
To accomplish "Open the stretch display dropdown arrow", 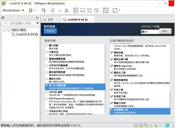I will point(120,11).
